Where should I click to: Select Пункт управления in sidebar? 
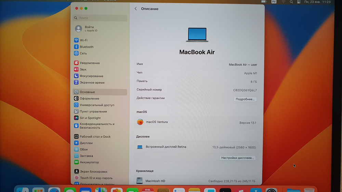[90, 111]
